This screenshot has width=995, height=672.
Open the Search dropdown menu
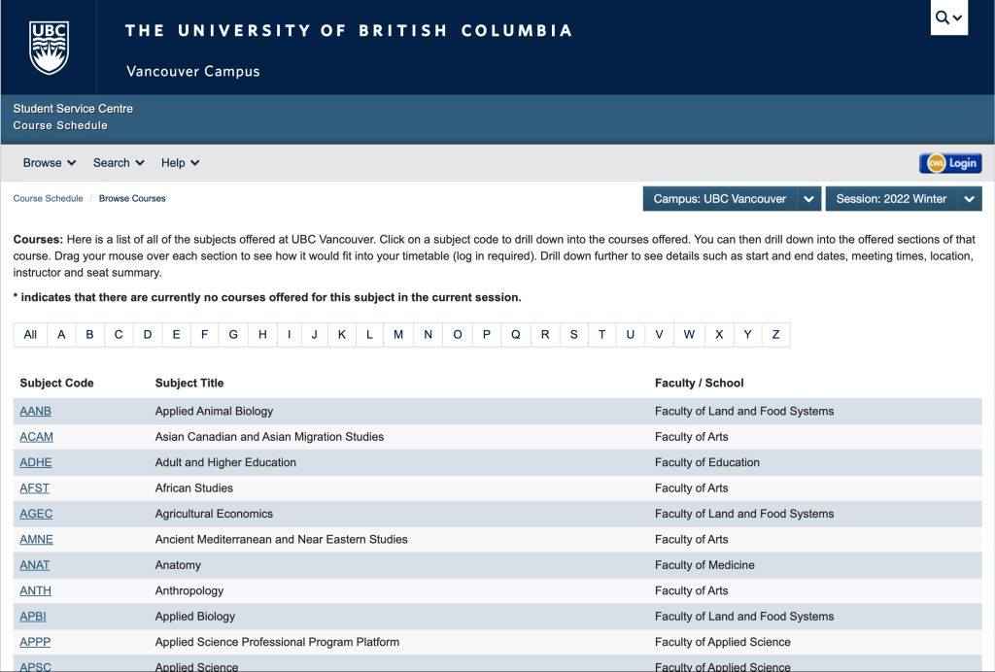[x=119, y=163]
